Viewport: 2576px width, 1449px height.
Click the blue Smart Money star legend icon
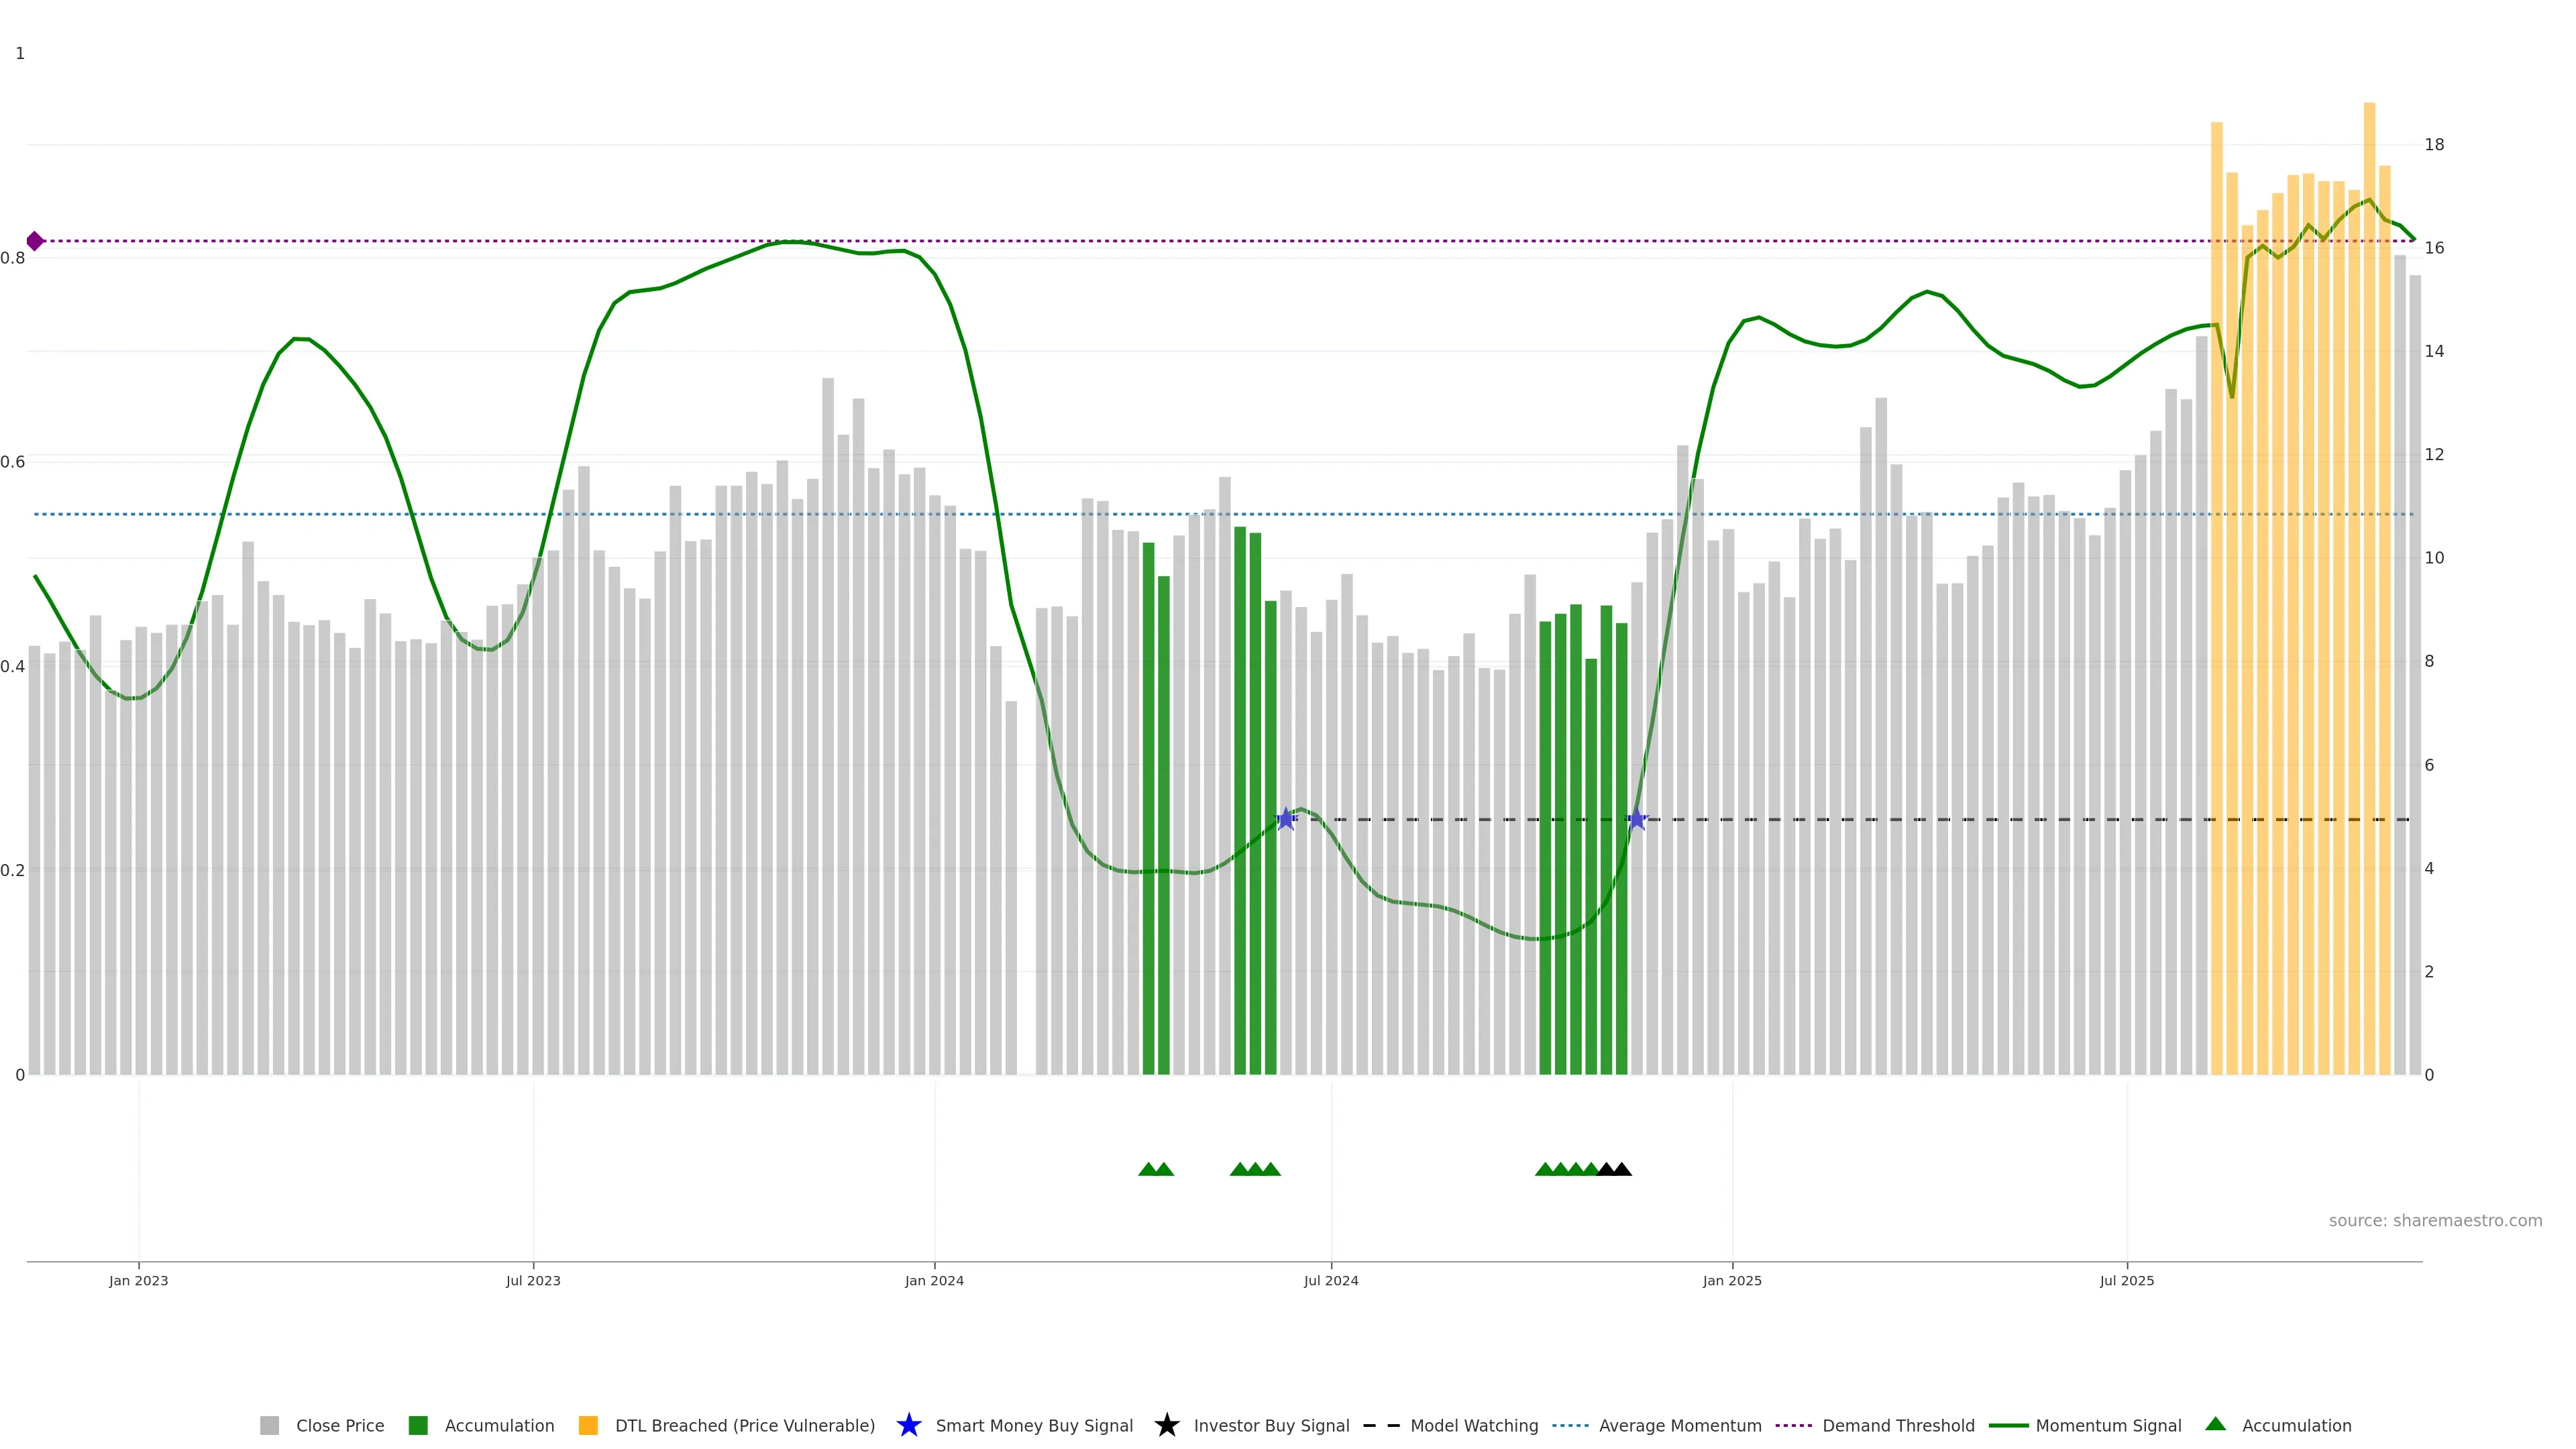tap(908, 1425)
